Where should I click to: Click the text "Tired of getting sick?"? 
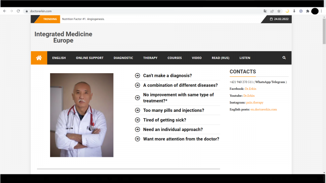point(165,120)
